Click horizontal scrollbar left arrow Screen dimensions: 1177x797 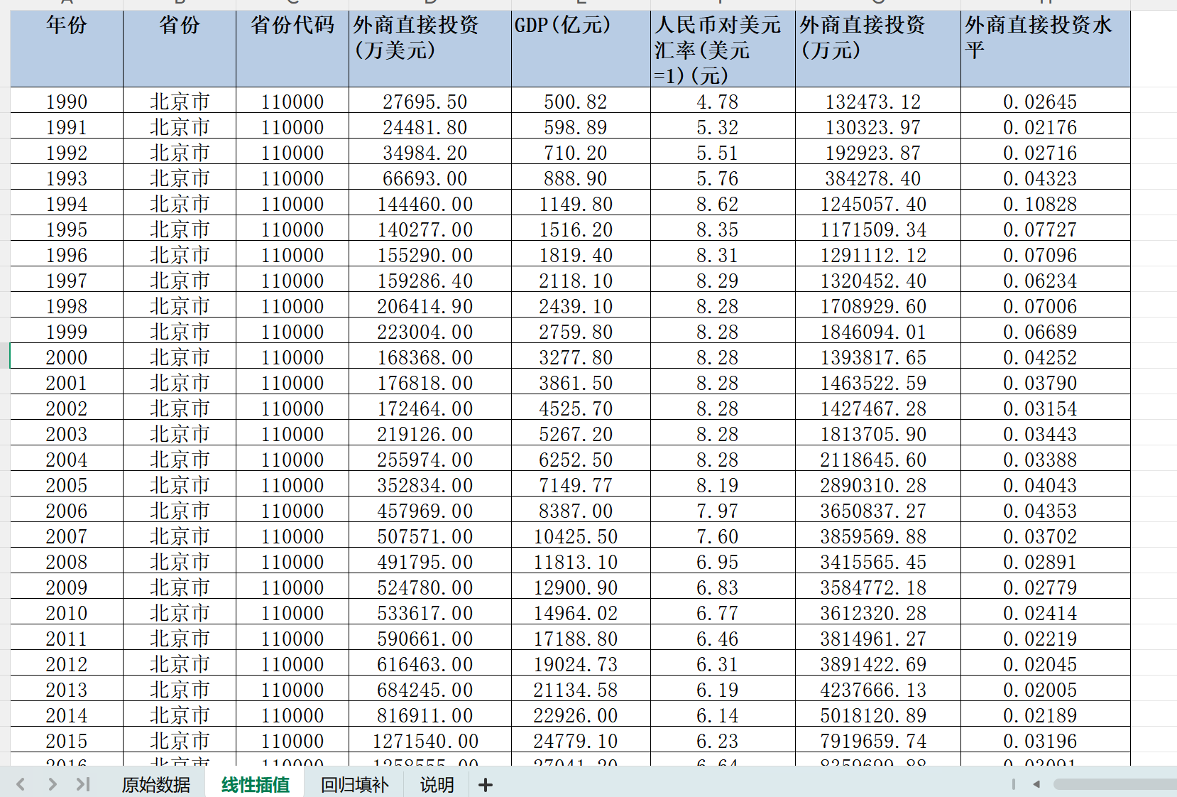(x=1036, y=784)
